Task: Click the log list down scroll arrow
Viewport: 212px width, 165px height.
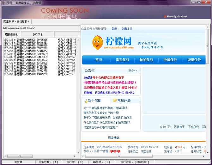Action: pos(78,153)
